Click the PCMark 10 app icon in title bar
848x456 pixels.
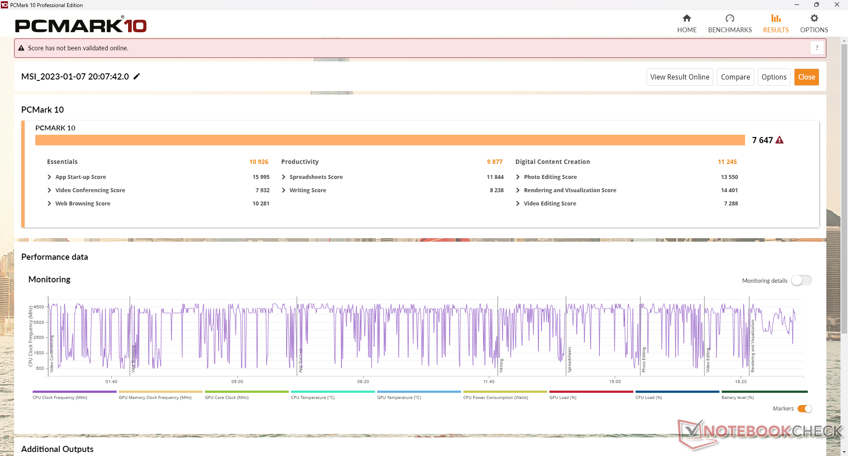tap(4, 5)
